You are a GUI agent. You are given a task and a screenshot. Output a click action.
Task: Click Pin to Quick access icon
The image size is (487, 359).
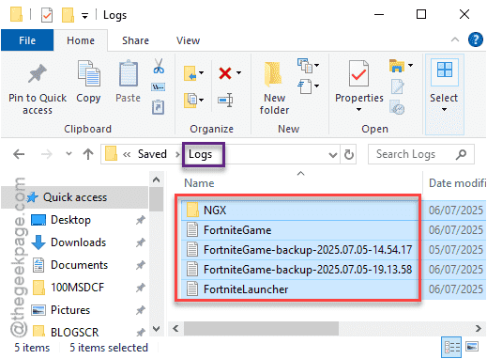(x=38, y=73)
